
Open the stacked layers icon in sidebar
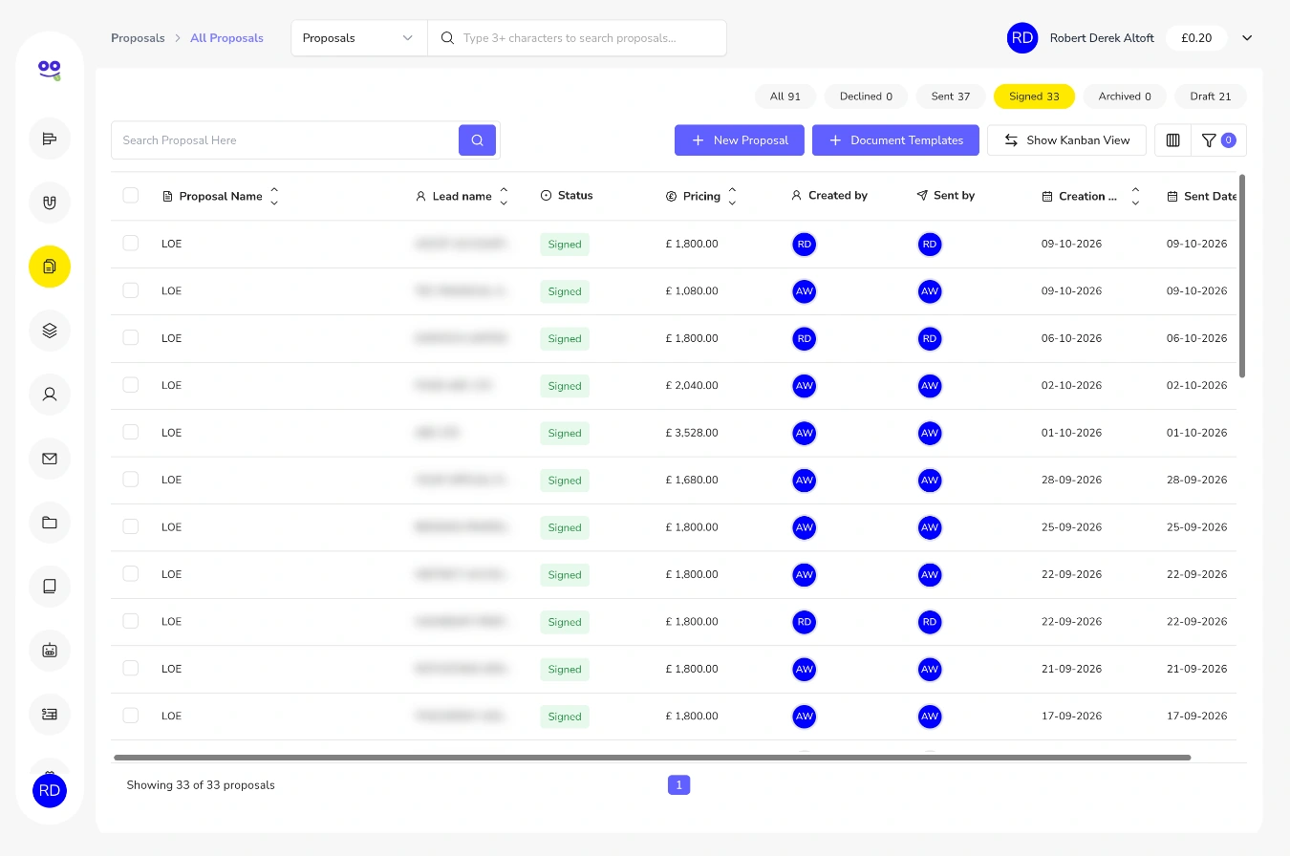(50, 331)
